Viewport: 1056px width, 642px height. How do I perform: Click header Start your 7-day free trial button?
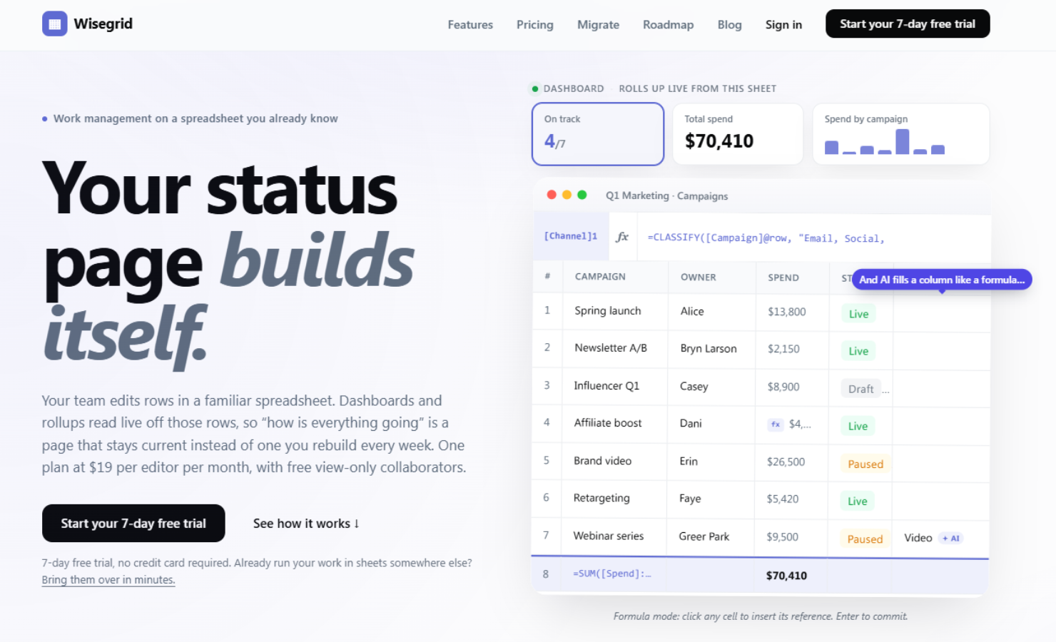pos(908,24)
